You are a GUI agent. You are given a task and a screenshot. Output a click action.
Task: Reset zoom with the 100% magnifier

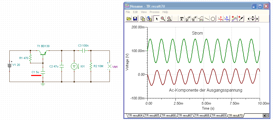(169, 19)
